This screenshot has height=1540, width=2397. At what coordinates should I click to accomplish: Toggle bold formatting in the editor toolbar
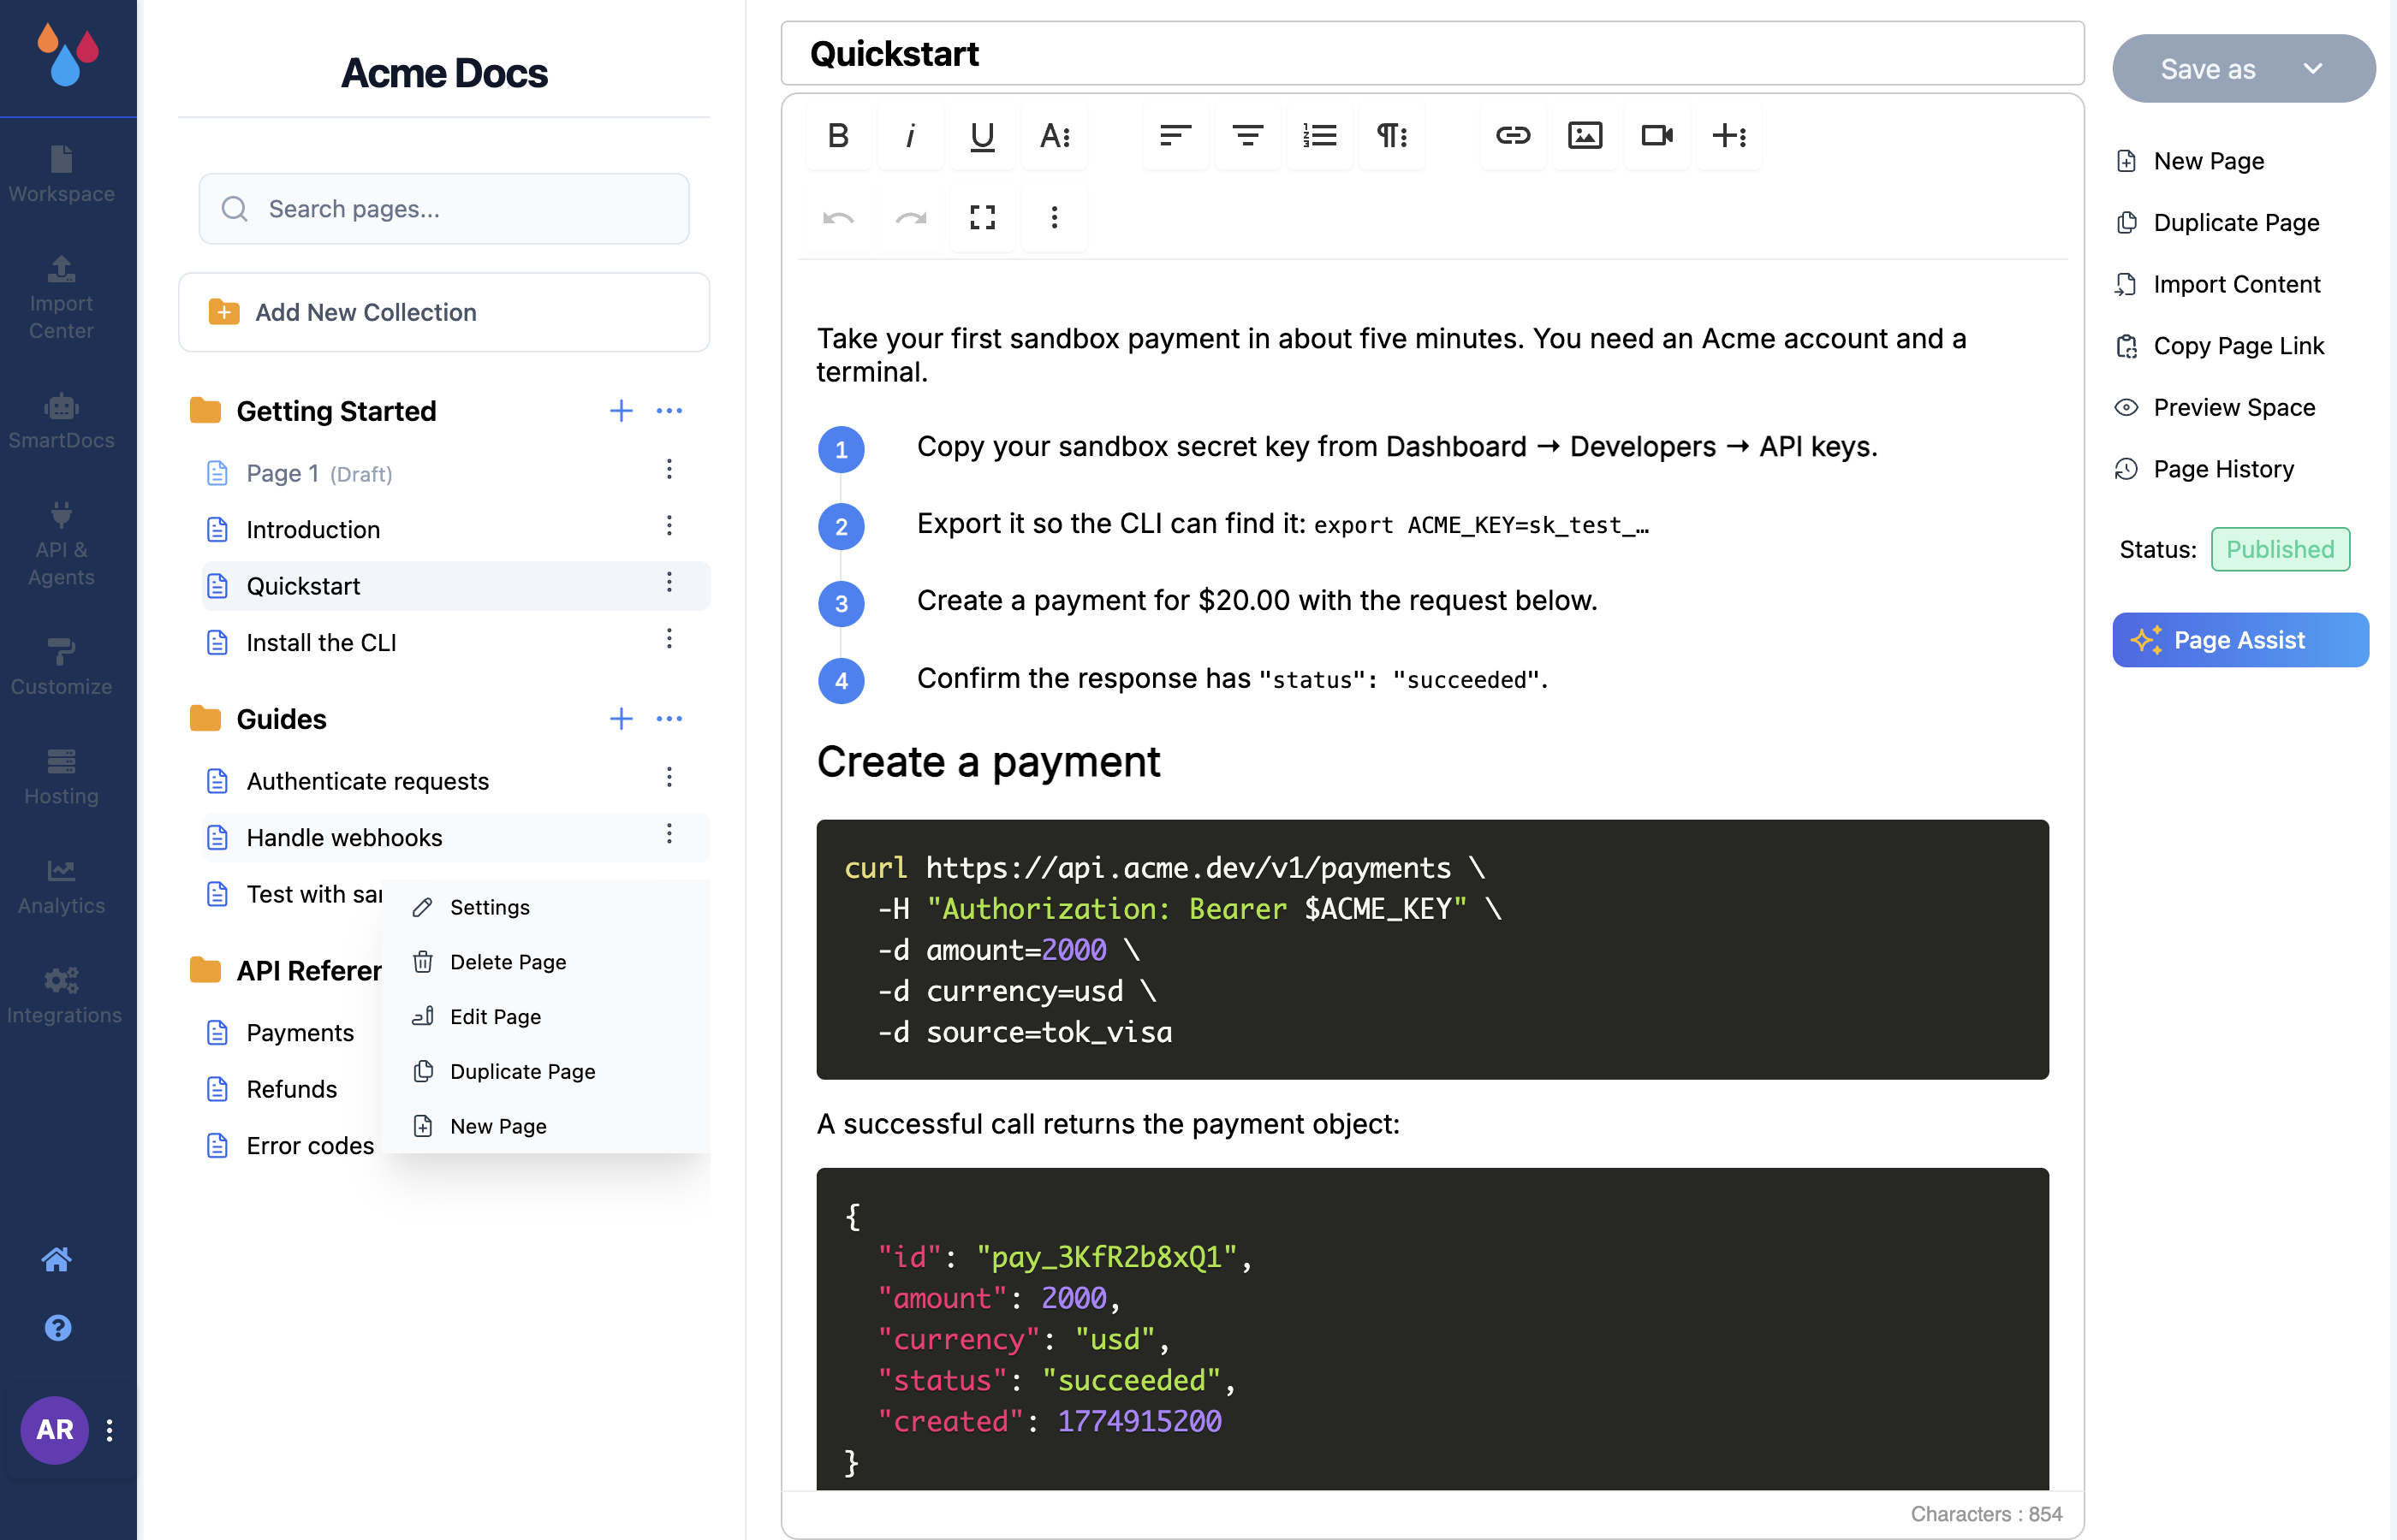838,135
